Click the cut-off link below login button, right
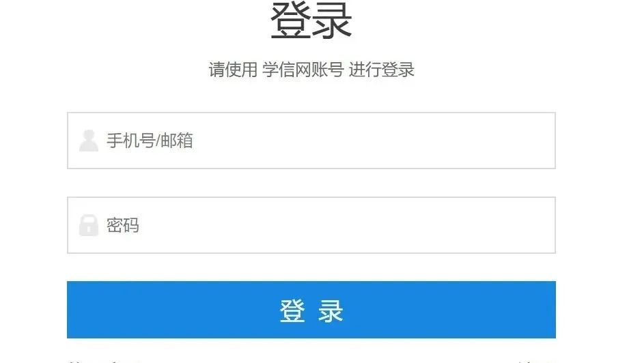This screenshot has height=363, width=642. click(535, 362)
